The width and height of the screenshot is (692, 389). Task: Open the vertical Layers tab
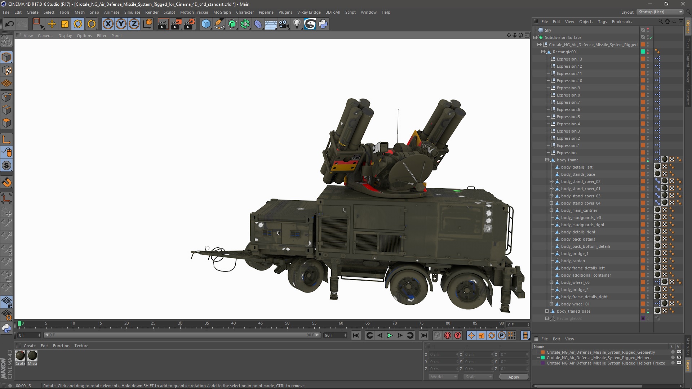[x=688, y=366]
